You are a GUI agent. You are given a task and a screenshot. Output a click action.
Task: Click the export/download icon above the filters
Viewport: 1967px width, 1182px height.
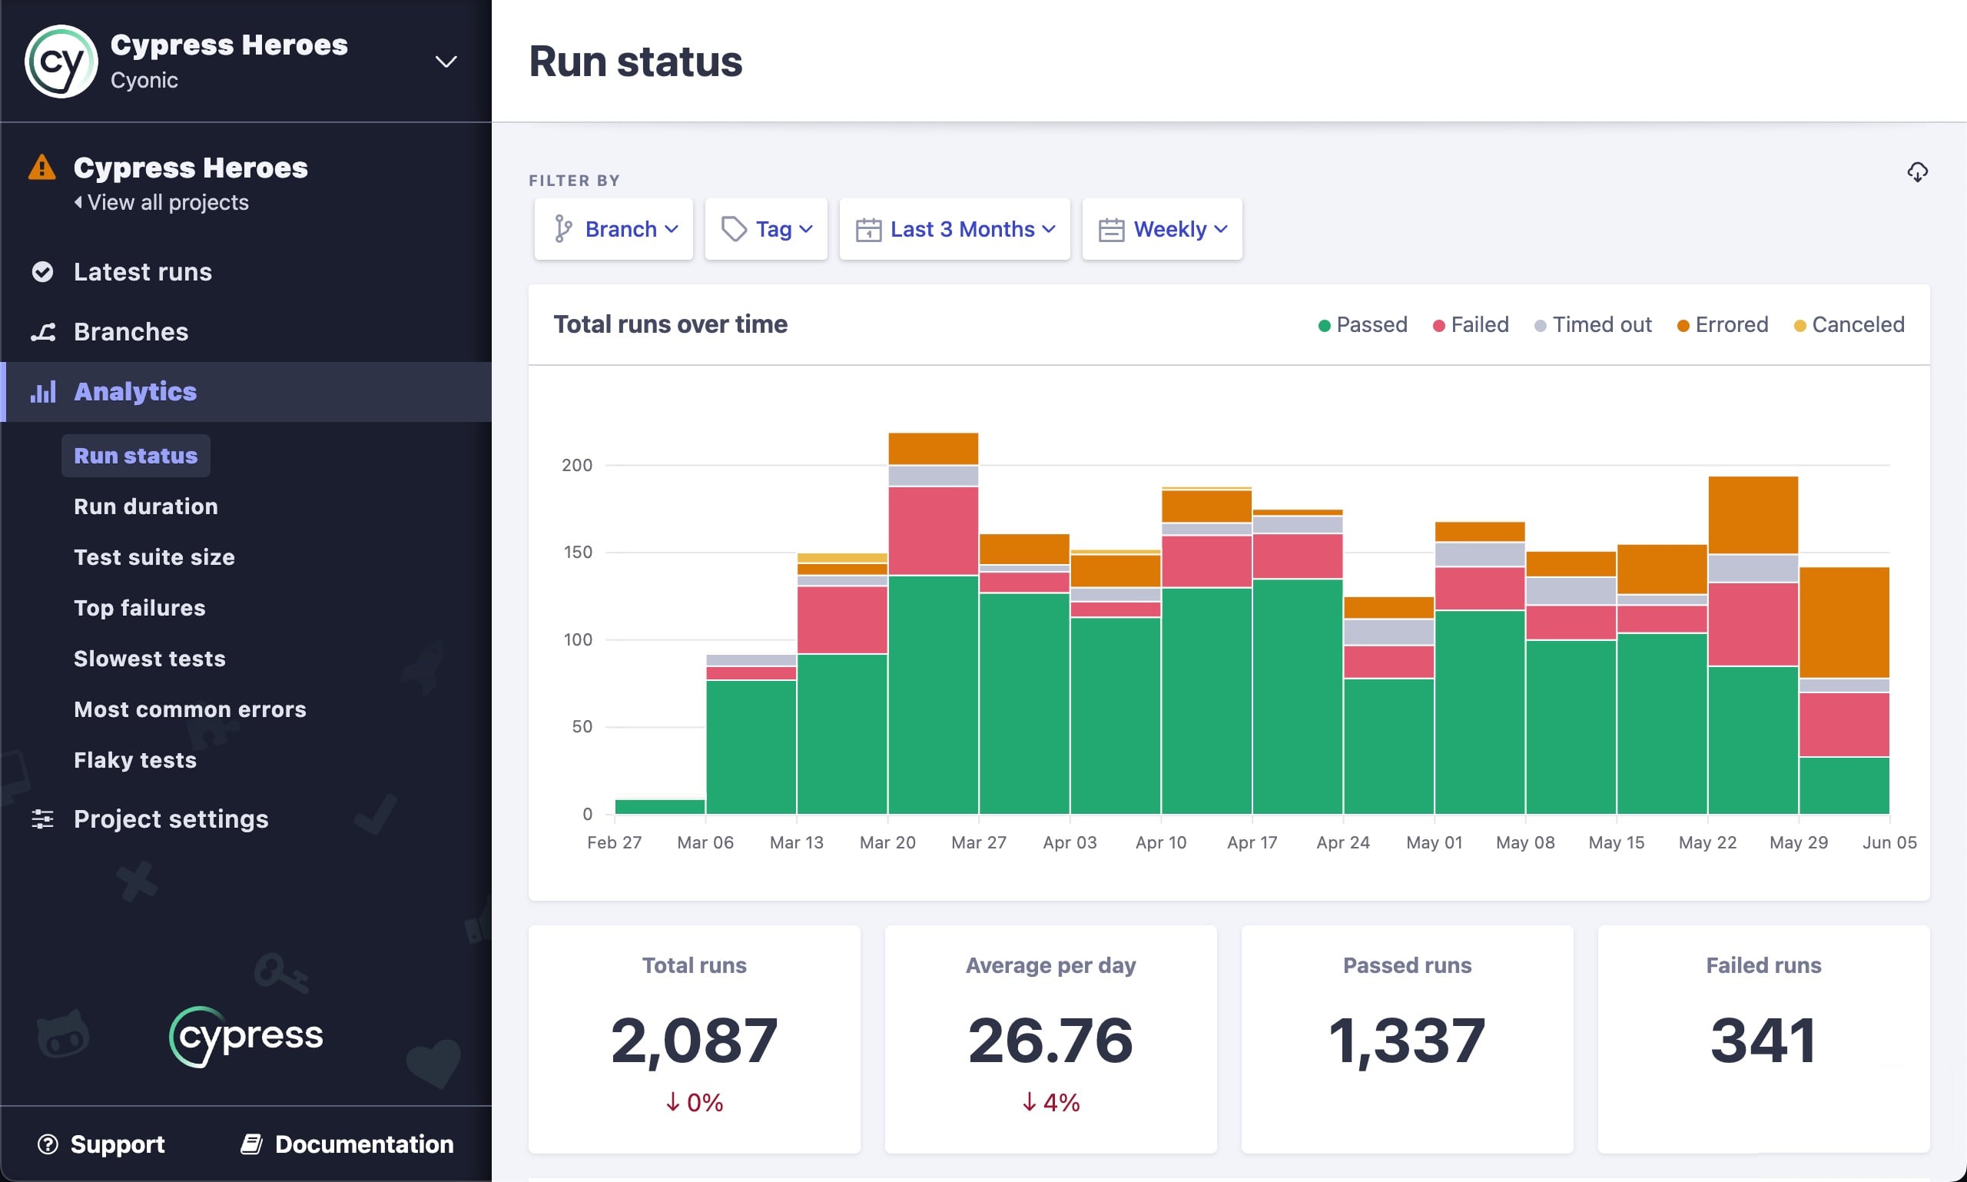click(x=1918, y=172)
